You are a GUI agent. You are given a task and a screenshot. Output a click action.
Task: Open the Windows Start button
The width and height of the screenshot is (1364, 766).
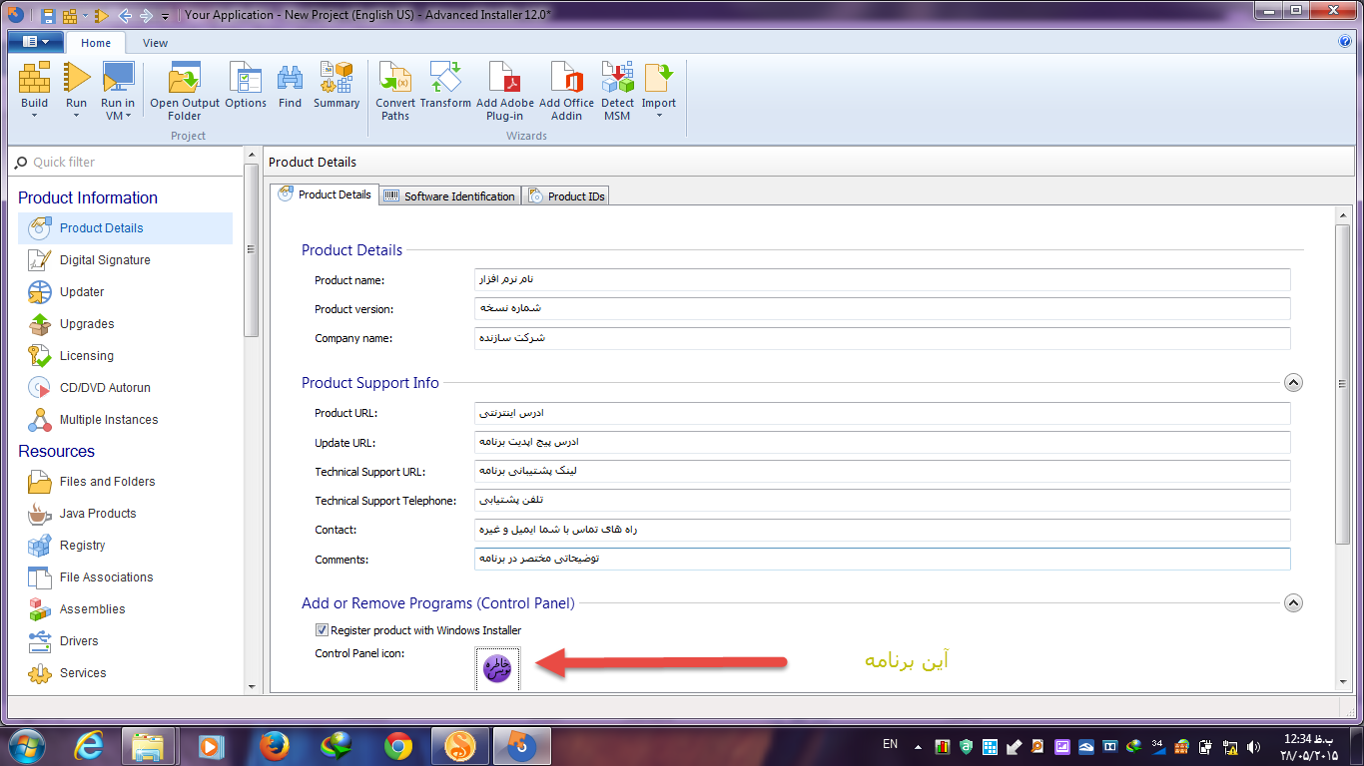[27, 745]
